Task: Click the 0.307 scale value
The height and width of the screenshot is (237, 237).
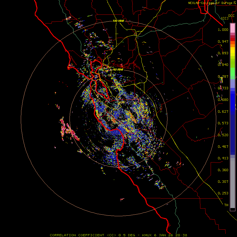Action: [223, 182]
